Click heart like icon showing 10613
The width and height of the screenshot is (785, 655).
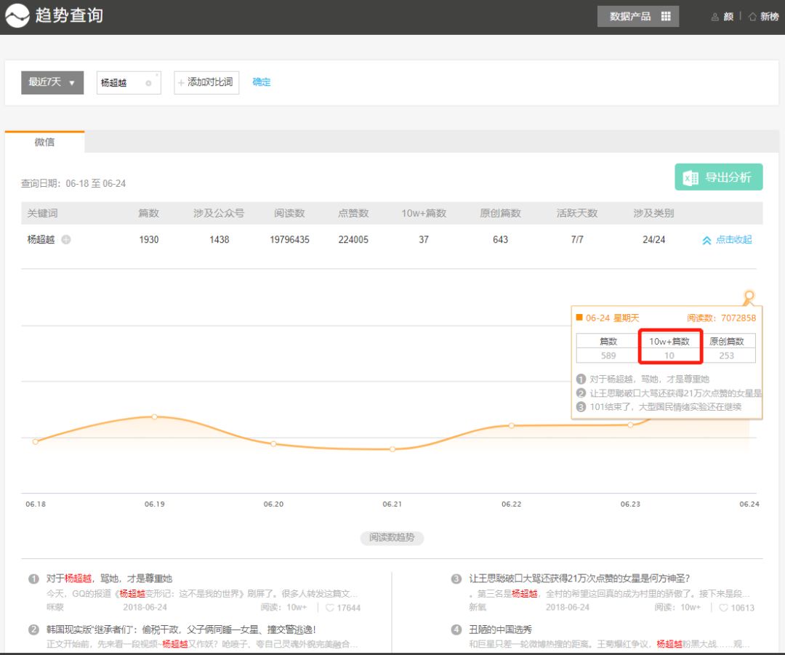click(724, 608)
